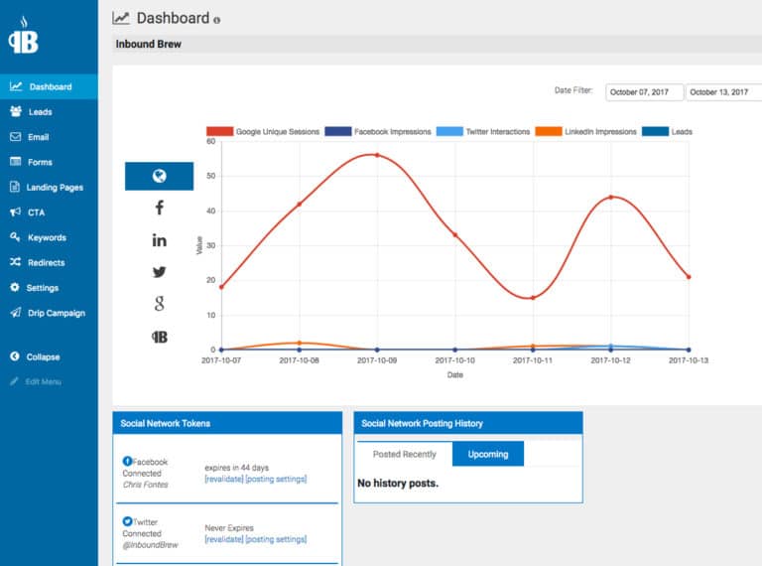Switch to the Upcoming tab
This screenshot has height=566, width=762.
(x=487, y=454)
